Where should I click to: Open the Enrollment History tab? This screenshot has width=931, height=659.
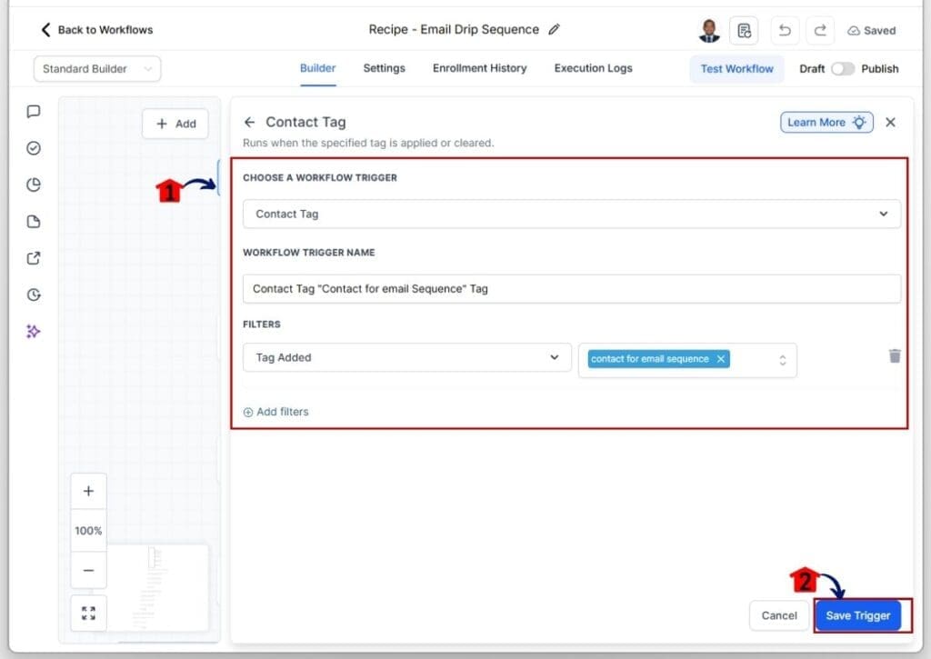click(x=479, y=68)
